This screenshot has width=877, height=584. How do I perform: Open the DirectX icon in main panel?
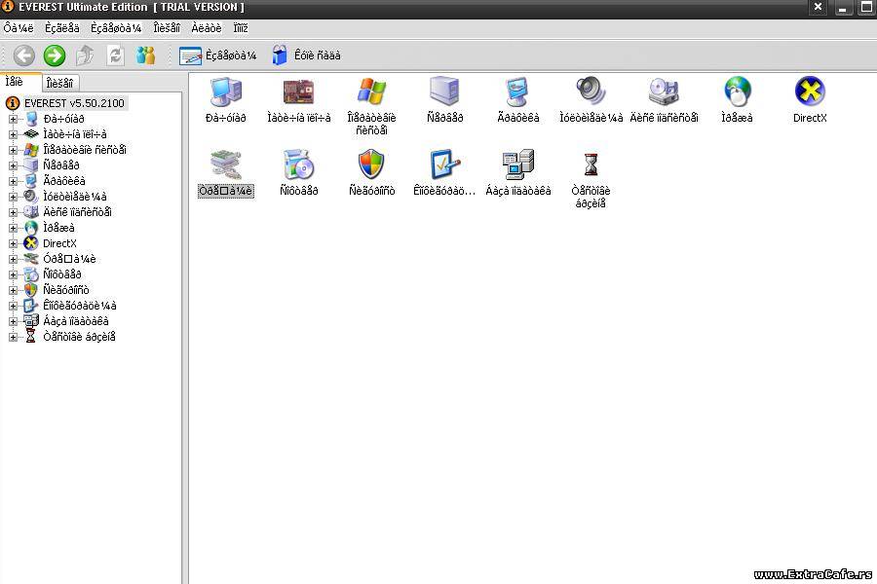pyautogui.click(x=810, y=92)
